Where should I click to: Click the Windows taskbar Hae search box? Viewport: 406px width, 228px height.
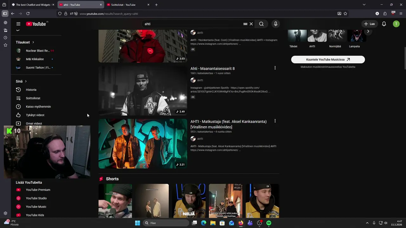coord(166,223)
